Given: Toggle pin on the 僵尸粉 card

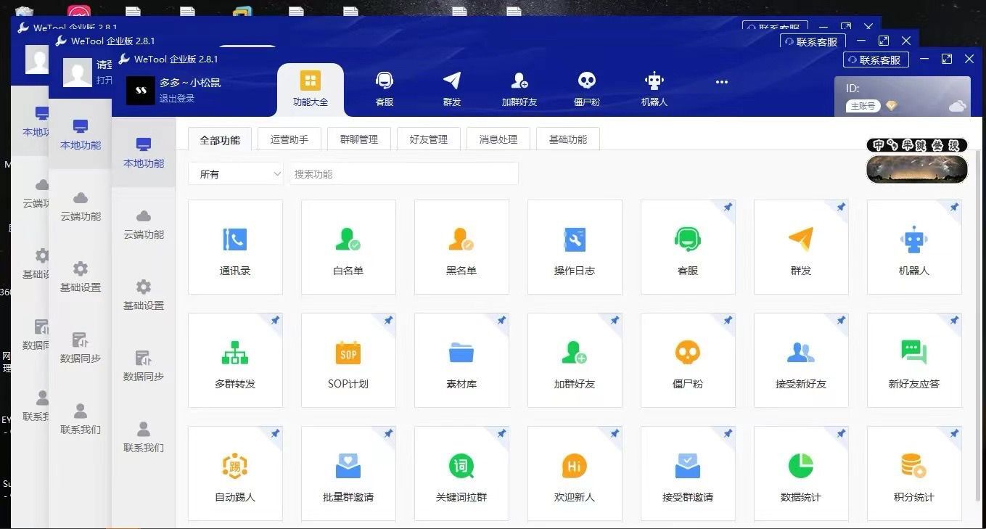Looking at the screenshot, I should tap(728, 321).
